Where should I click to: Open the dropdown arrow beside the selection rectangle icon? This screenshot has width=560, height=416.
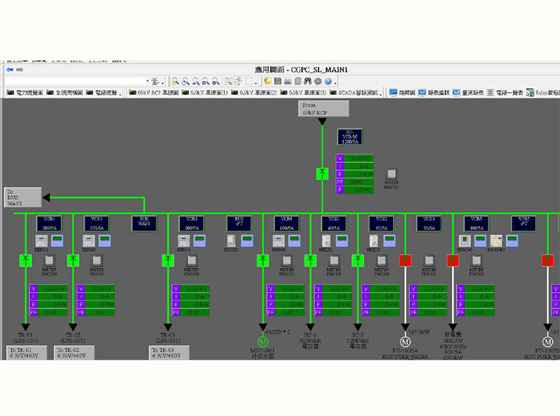(257, 81)
